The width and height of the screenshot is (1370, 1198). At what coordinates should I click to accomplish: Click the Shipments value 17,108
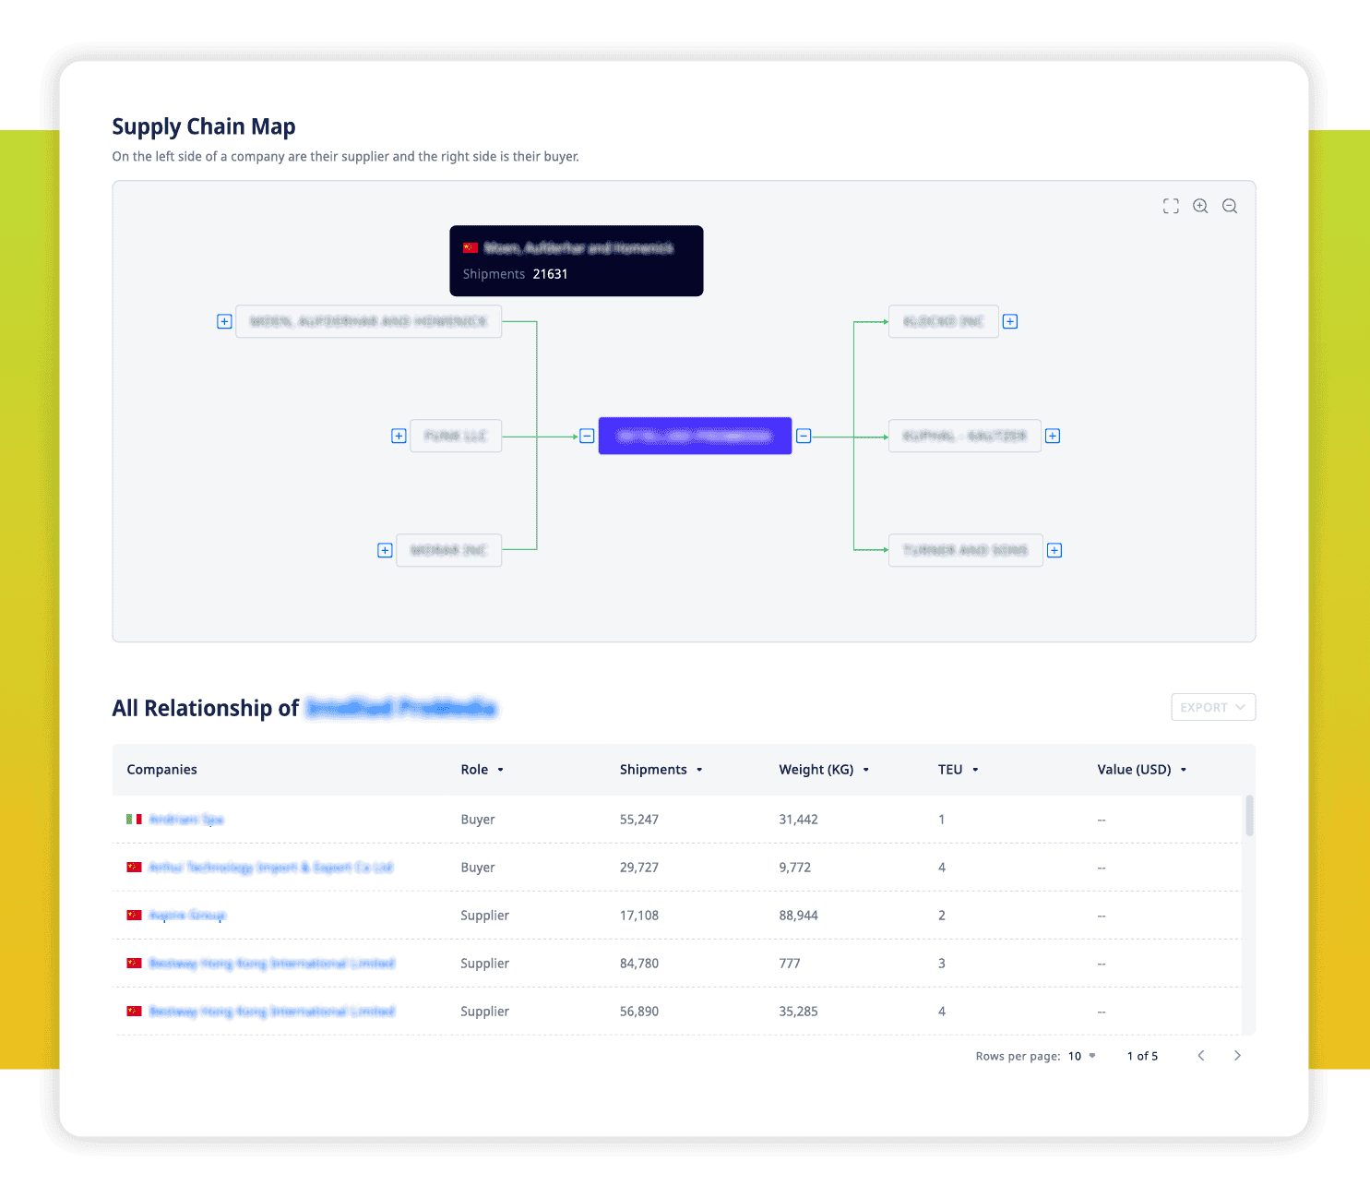(x=639, y=916)
